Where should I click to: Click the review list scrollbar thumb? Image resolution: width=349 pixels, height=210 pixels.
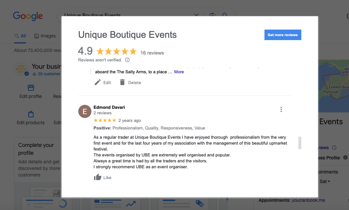300,143
